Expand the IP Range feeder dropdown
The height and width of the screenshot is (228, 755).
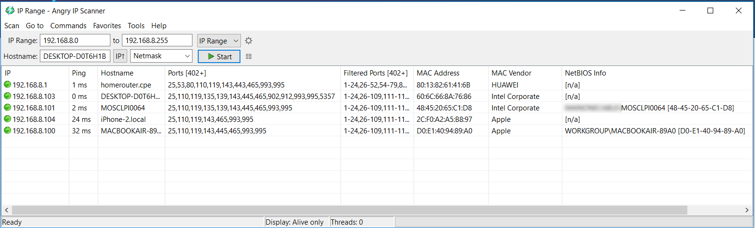click(x=219, y=41)
